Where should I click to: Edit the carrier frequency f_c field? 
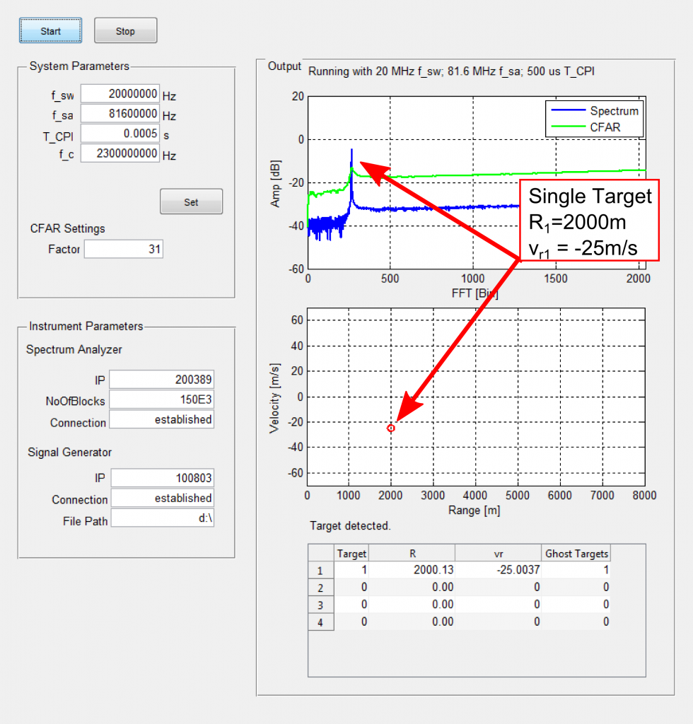pyautogui.click(x=120, y=153)
